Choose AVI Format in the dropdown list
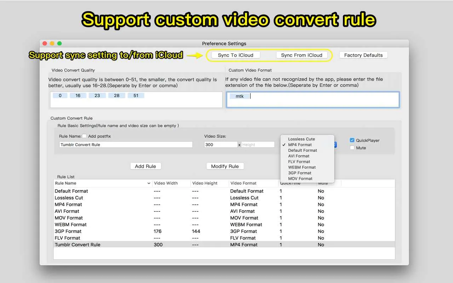453x283 pixels. 299,156
